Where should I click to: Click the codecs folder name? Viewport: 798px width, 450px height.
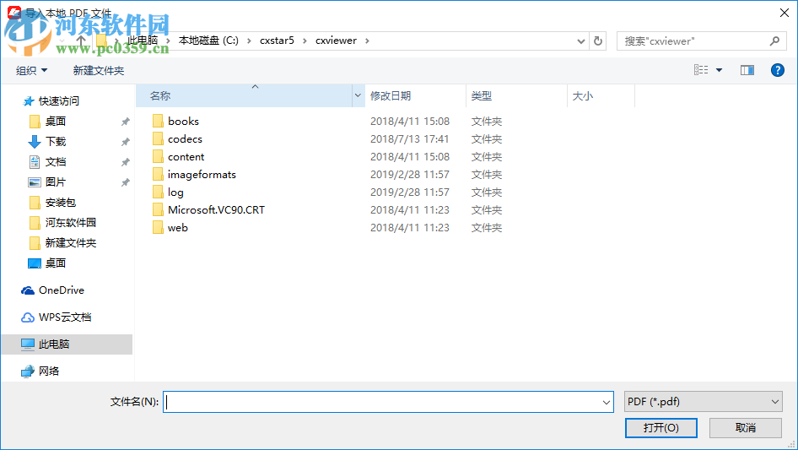185,139
